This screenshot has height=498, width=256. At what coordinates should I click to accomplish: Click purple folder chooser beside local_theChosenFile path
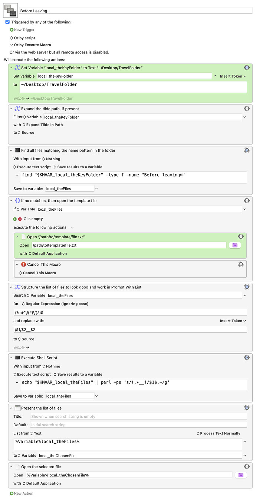[x=241, y=475]
